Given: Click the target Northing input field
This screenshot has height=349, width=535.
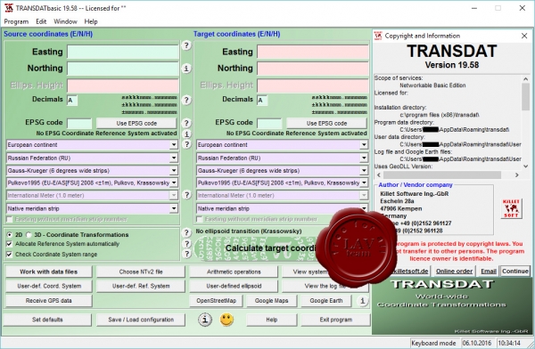Looking at the screenshot, I should (313, 69).
